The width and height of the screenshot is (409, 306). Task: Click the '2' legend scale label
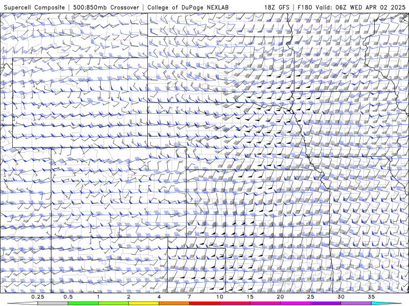click(x=129, y=297)
